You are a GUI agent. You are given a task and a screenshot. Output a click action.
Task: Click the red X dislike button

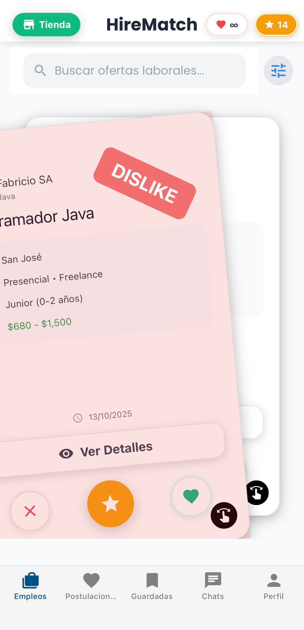click(x=30, y=511)
